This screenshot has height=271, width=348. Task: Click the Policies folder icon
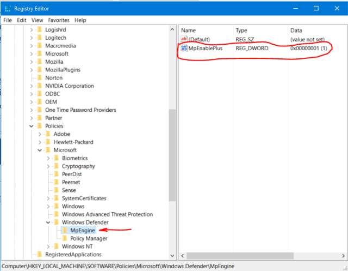pyautogui.click(x=40, y=126)
